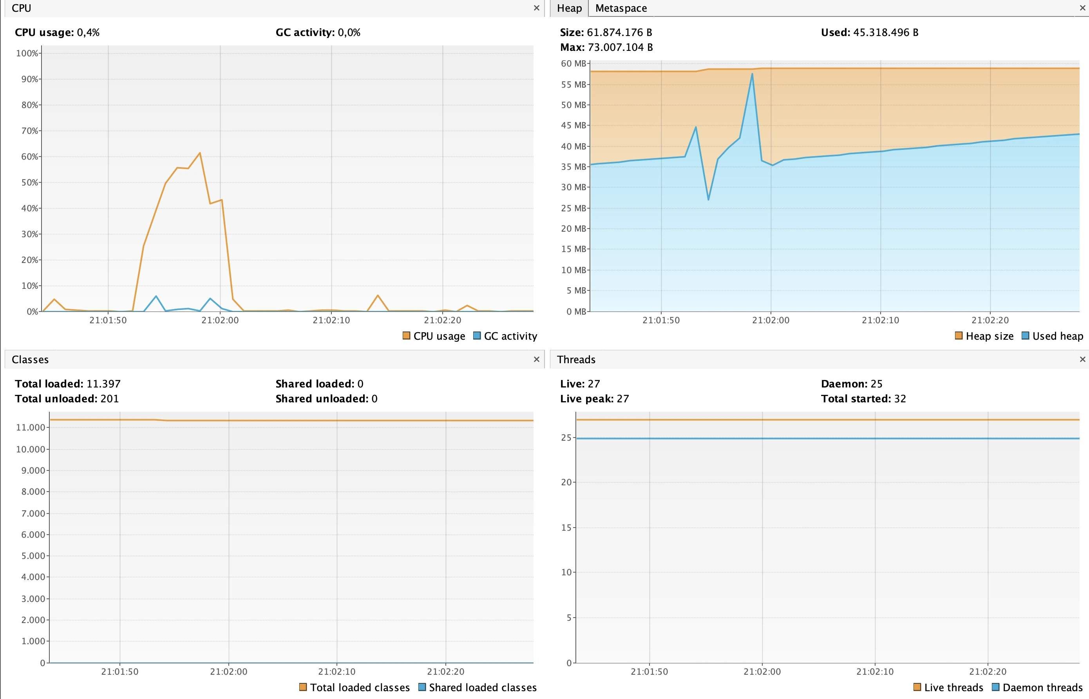Image resolution: width=1089 pixels, height=699 pixels.
Task: Close the Heap panel
Action: (x=1083, y=8)
